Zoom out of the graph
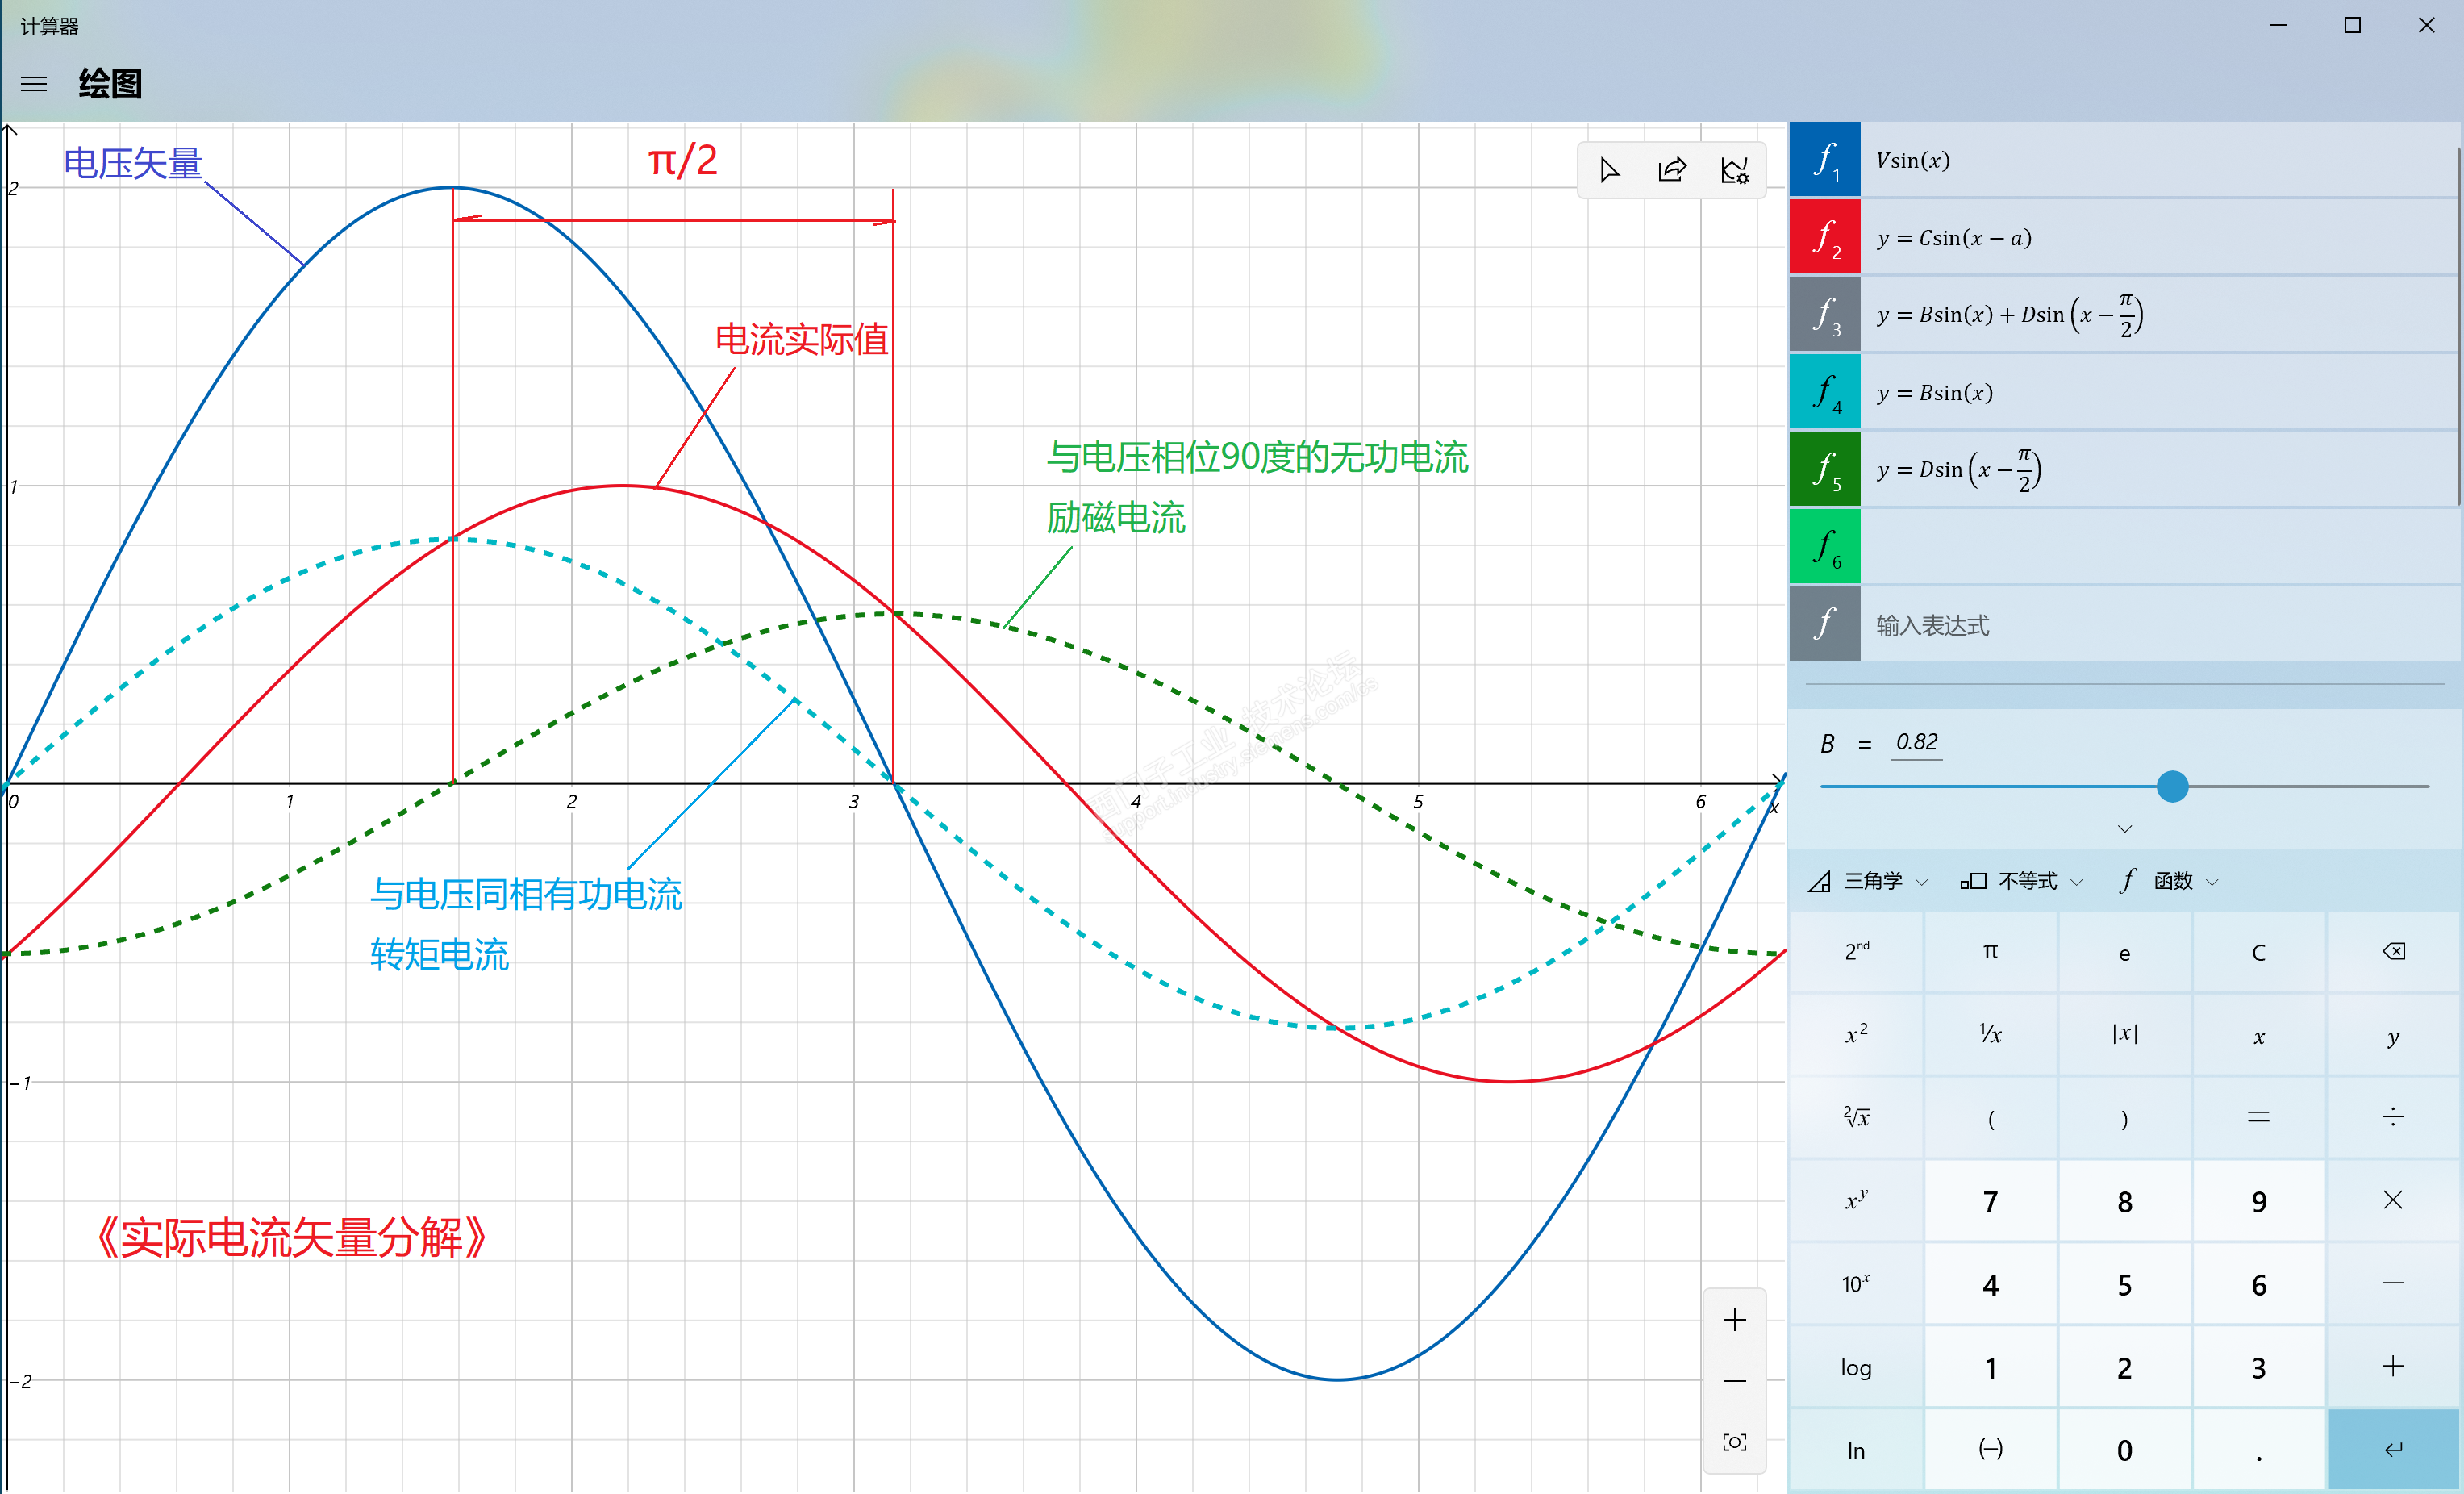The image size is (2464, 1494). pyautogui.click(x=1735, y=1381)
